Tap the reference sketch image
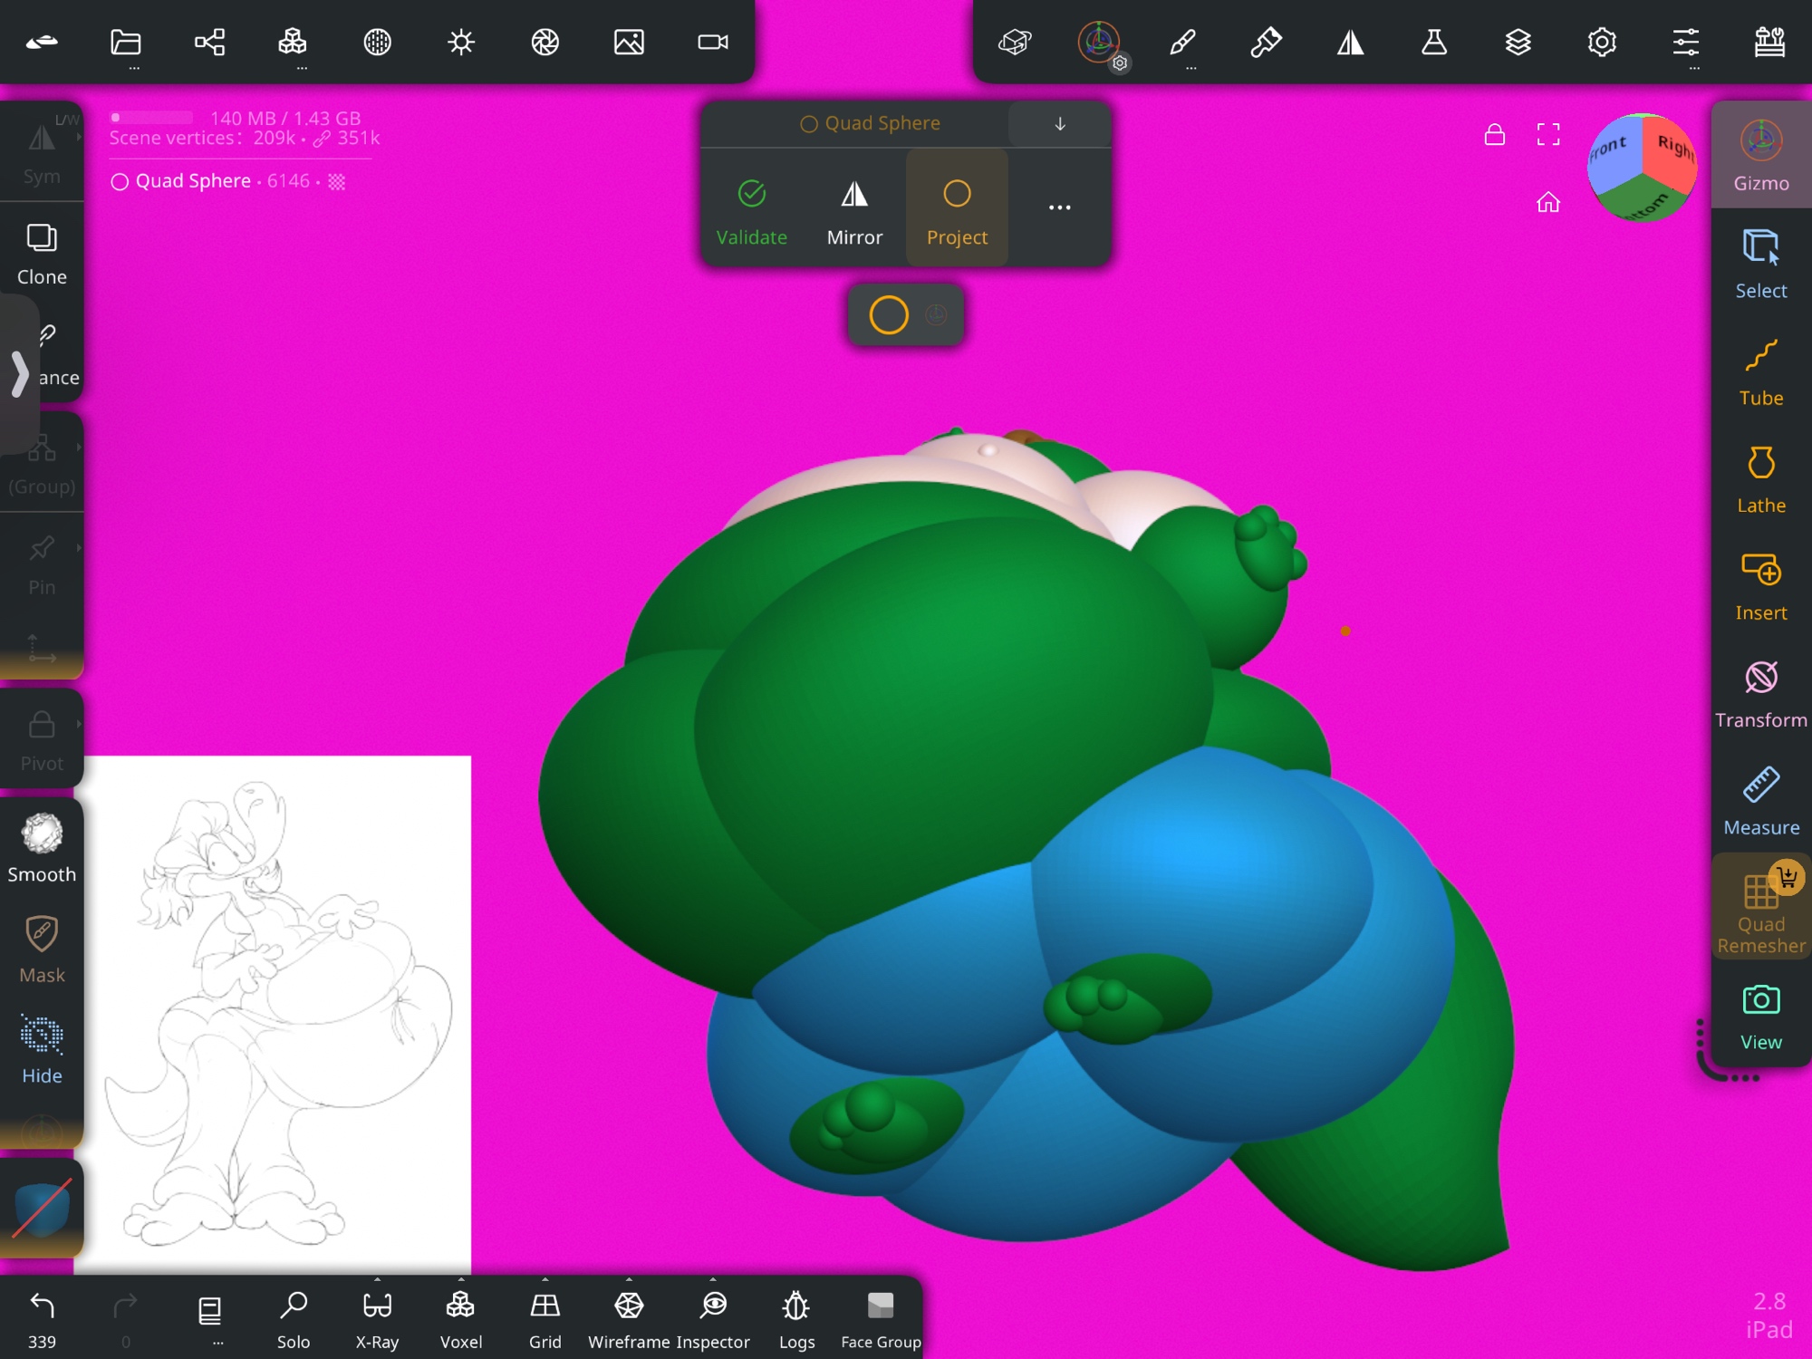1812x1359 pixels. point(277,1013)
